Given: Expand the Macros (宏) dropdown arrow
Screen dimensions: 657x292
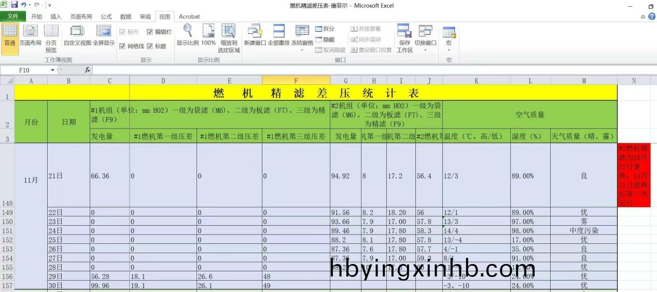Looking at the screenshot, I should click(449, 50).
